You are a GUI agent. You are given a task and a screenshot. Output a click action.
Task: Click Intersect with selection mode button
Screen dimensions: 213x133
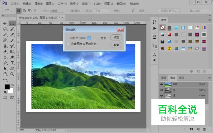point(35,11)
